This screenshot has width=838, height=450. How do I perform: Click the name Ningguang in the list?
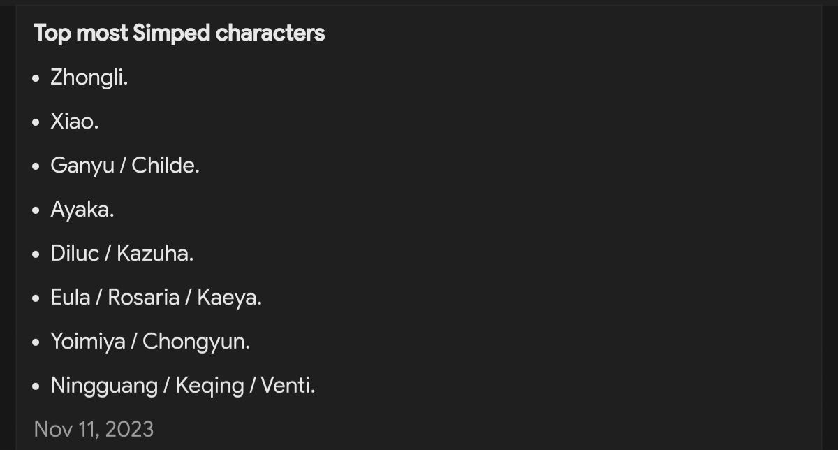click(104, 386)
